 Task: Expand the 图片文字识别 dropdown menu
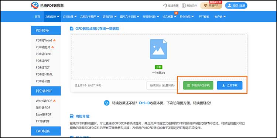tap(130, 17)
